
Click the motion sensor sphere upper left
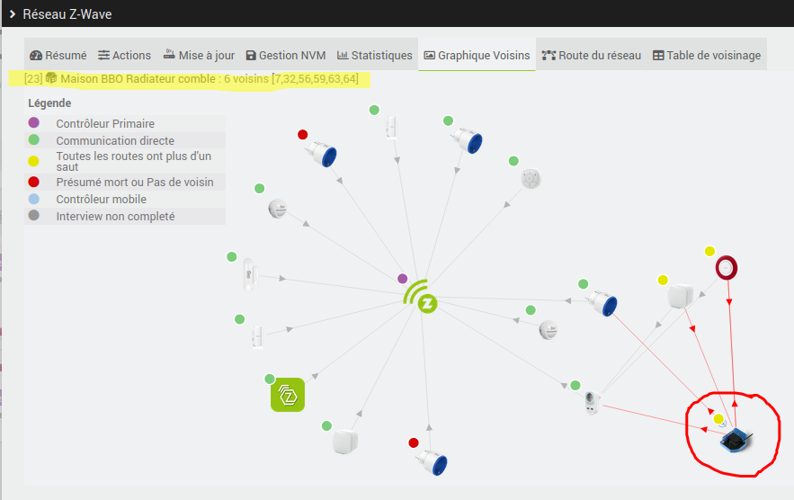(277, 209)
